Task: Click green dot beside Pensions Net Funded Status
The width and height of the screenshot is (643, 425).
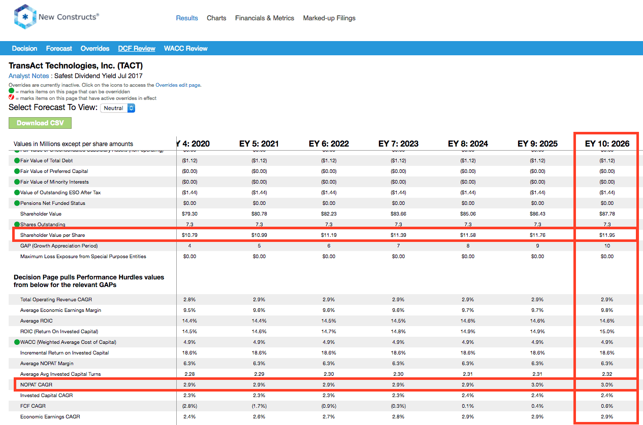Action: 17,203
